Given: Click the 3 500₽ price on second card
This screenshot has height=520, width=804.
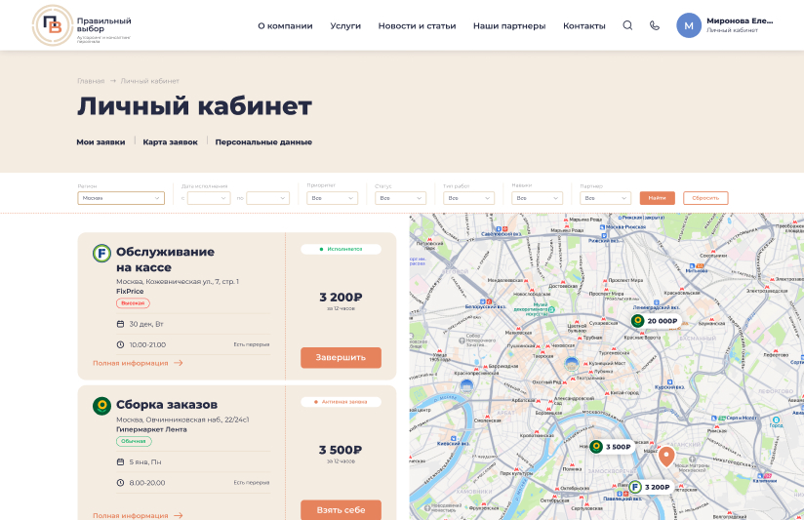Looking at the screenshot, I should (341, 450).
